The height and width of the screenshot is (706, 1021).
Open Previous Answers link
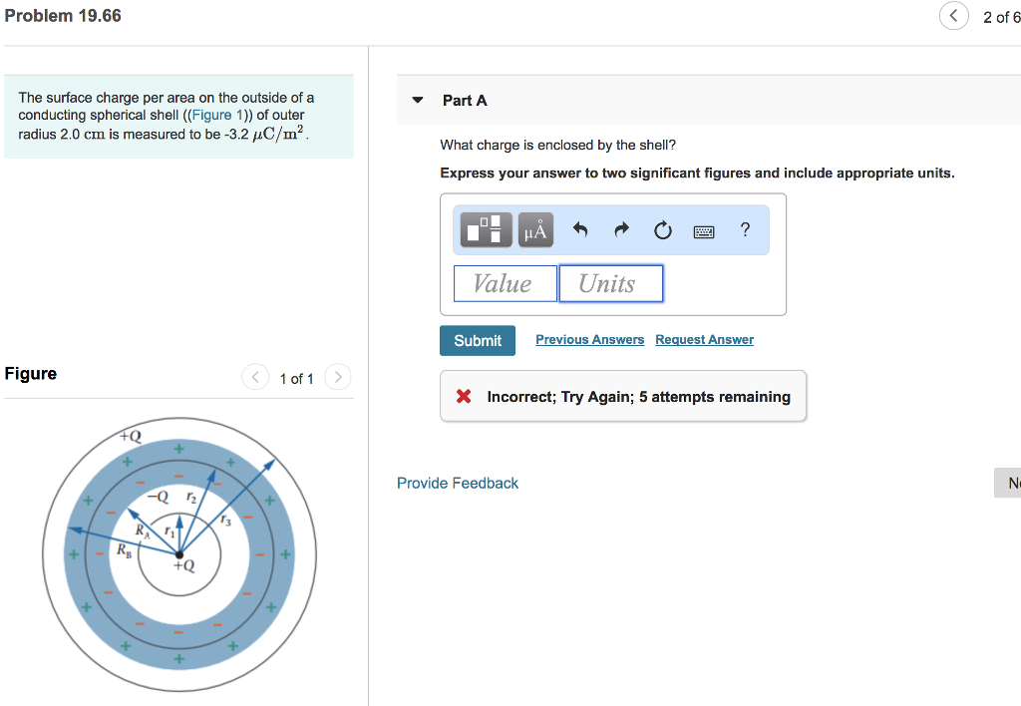(x=590, y=339)
